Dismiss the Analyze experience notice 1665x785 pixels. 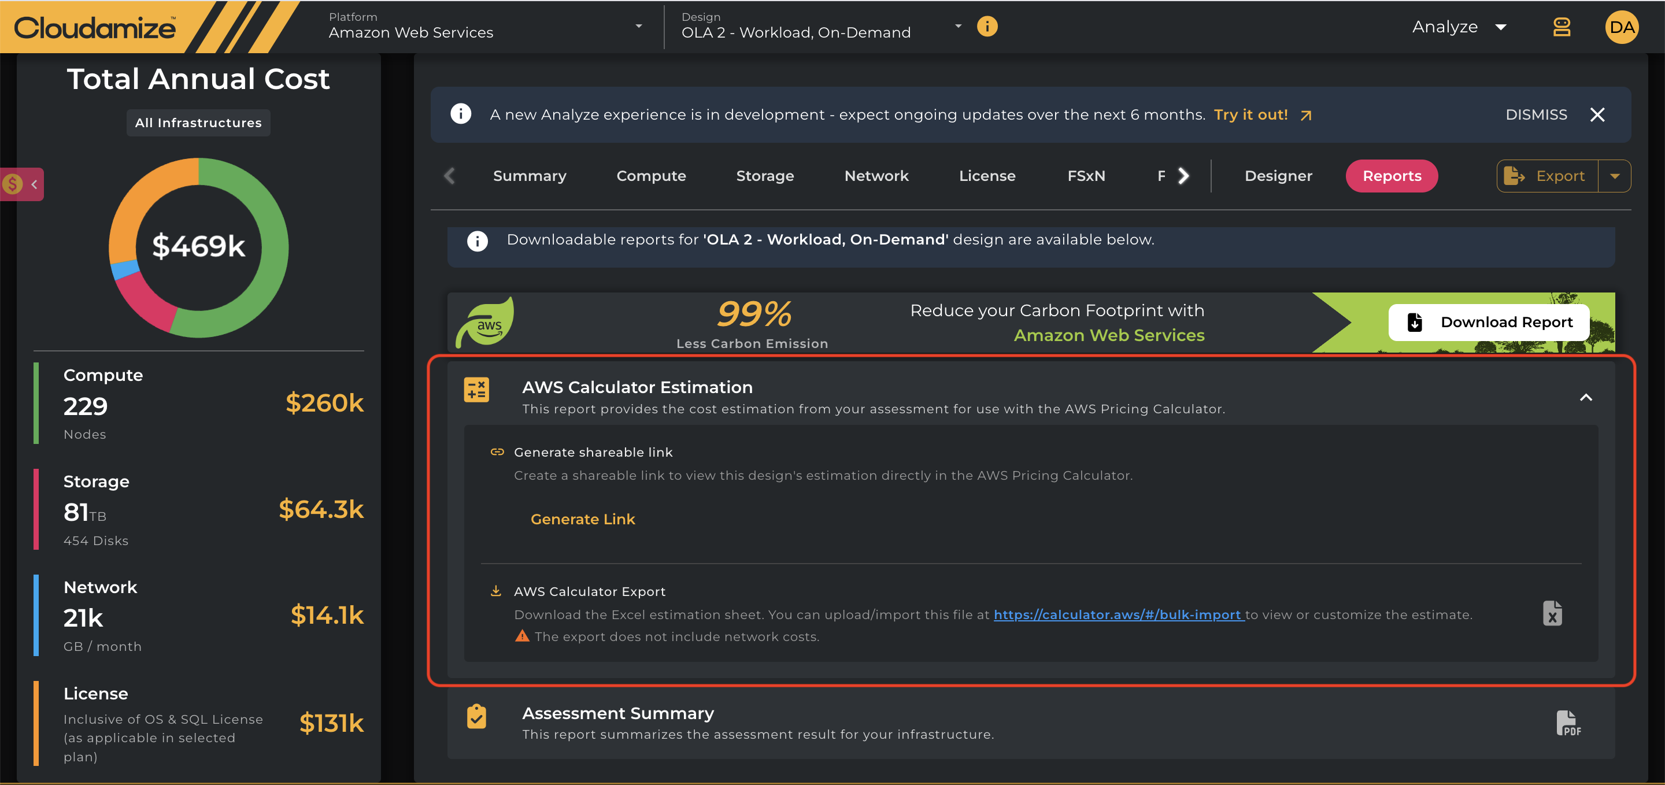tap(1535, 114)
